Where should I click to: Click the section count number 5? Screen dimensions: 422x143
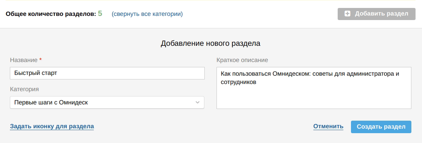tap(100, 13)
